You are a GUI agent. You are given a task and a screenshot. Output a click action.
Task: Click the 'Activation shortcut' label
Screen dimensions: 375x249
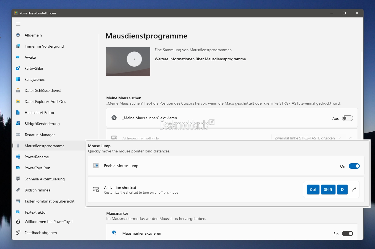[x=120, y=188]
